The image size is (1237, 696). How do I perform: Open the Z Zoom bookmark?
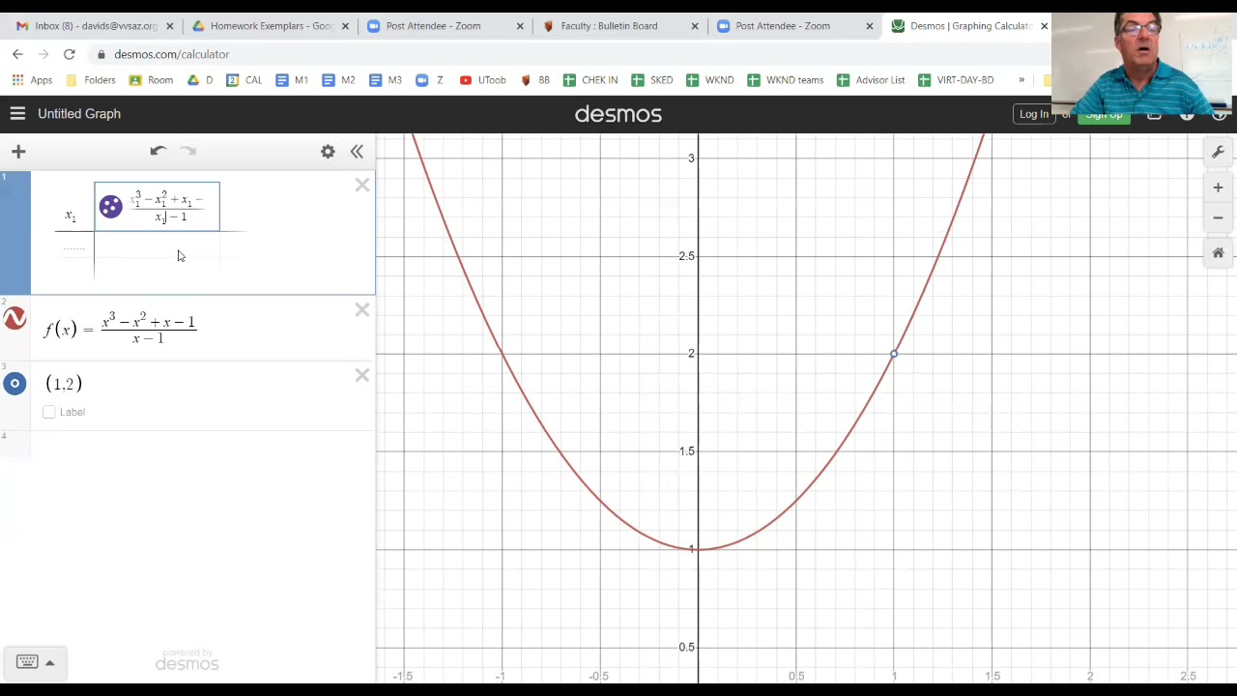(x=430, y=80)
